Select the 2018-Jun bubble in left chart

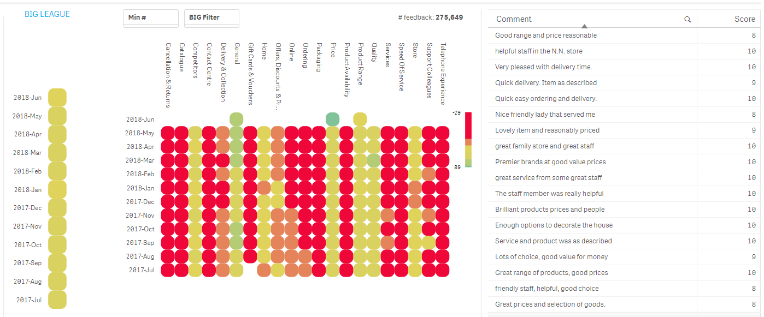[57, 98]
